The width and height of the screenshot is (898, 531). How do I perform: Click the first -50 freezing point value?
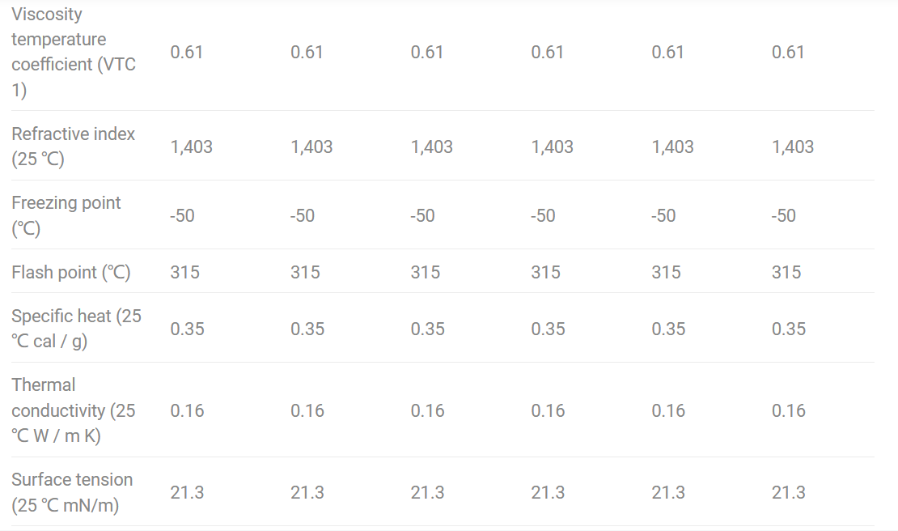tap(182, 215)
